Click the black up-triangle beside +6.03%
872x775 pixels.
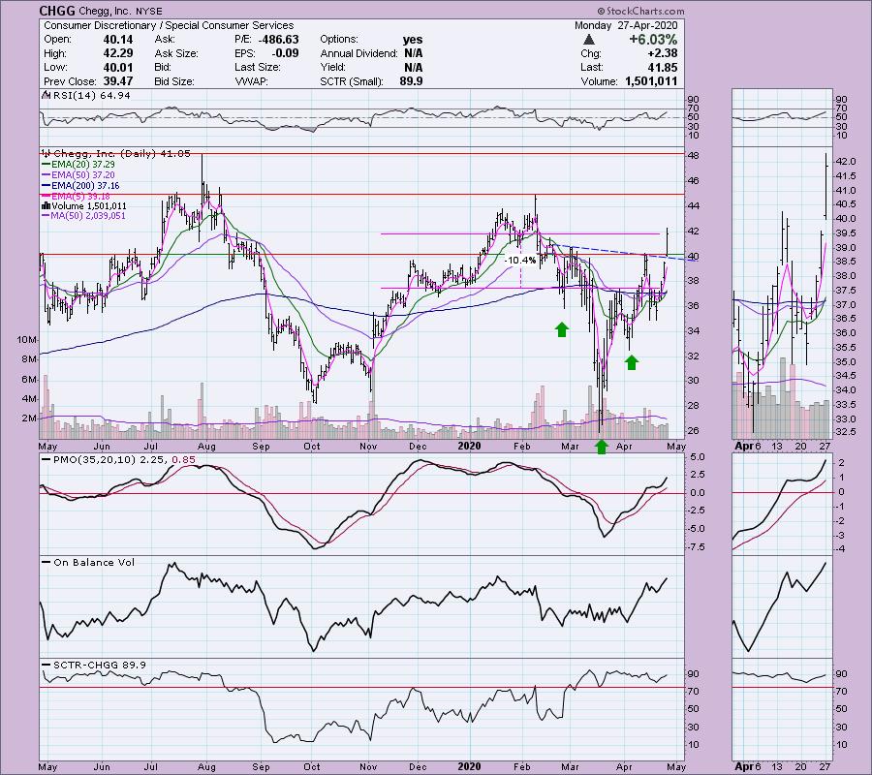(x=589, y=40)
